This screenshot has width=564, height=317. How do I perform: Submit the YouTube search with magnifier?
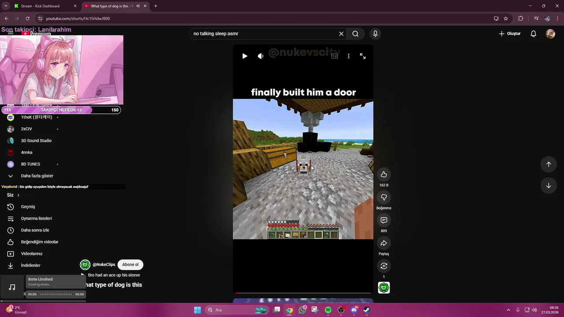pos(355,33)
